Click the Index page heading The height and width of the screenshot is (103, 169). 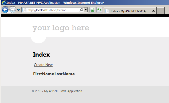click(x=41, y=55)
